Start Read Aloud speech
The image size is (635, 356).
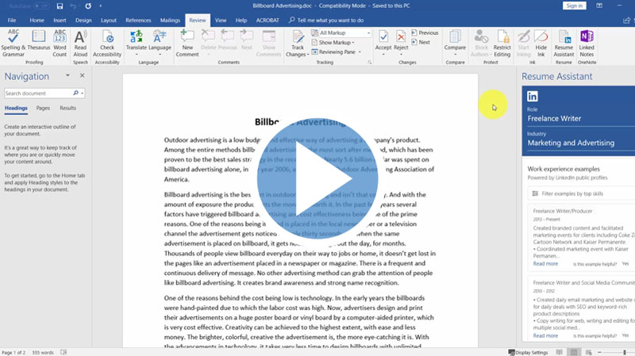click(80, 43)
